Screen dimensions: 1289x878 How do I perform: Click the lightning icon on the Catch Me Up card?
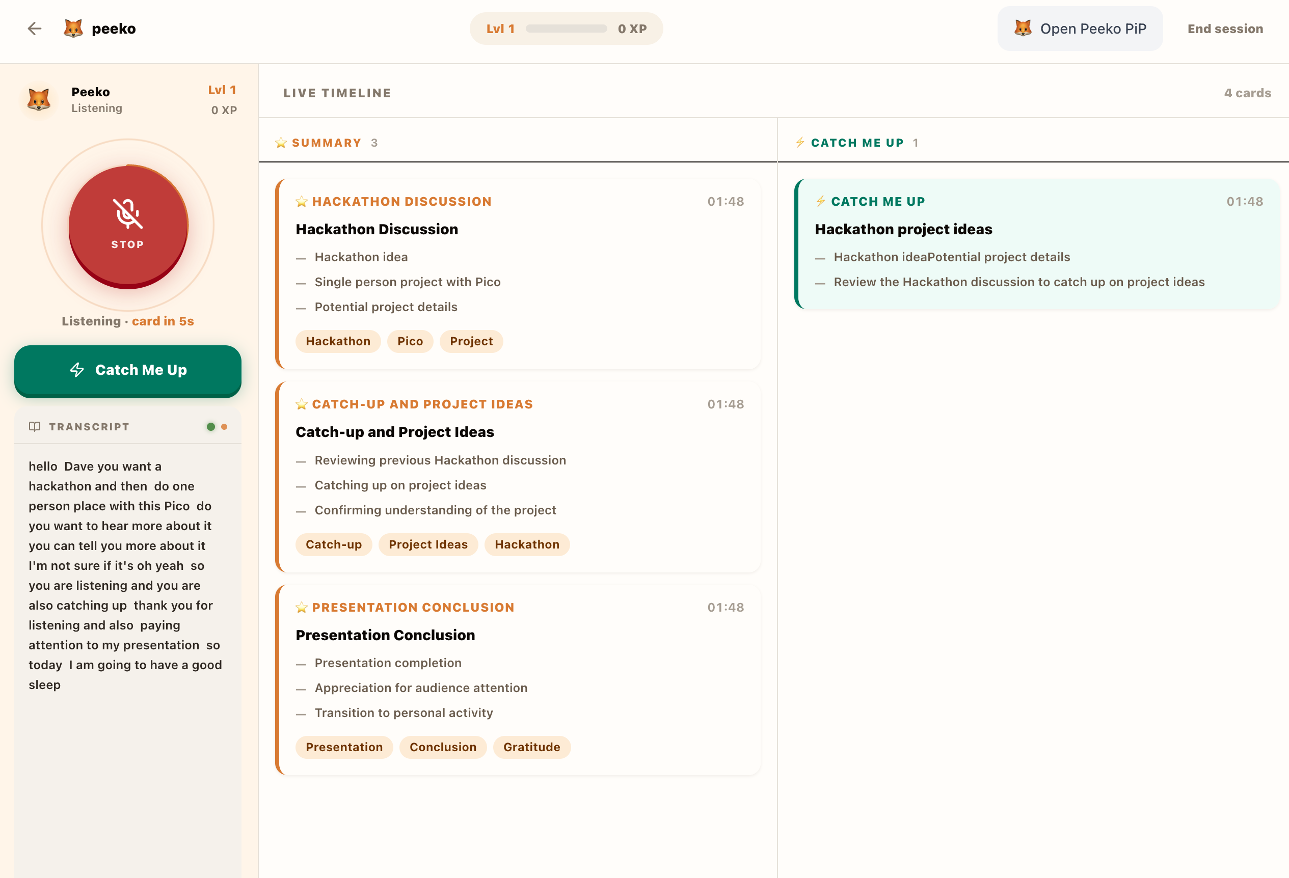[x=820, y=201]
